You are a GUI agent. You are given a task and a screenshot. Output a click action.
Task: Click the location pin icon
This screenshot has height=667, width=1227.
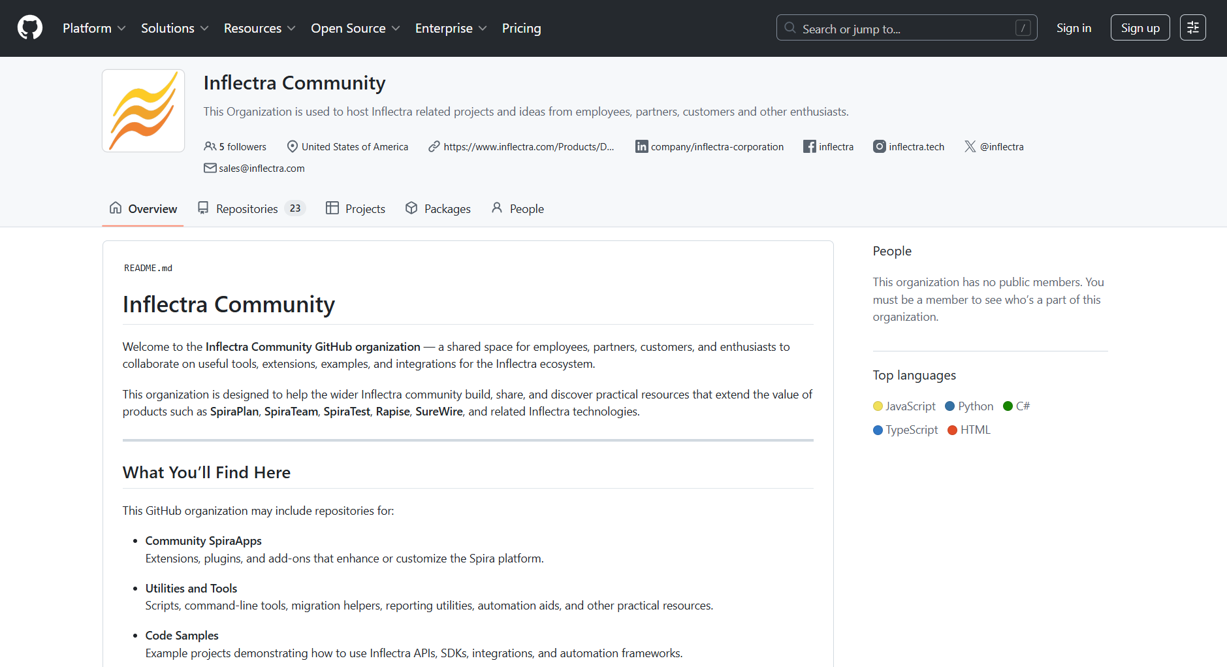(293, 146)
